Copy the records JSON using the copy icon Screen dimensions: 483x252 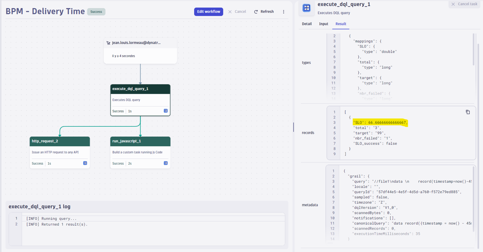click(x=468, y=112)
